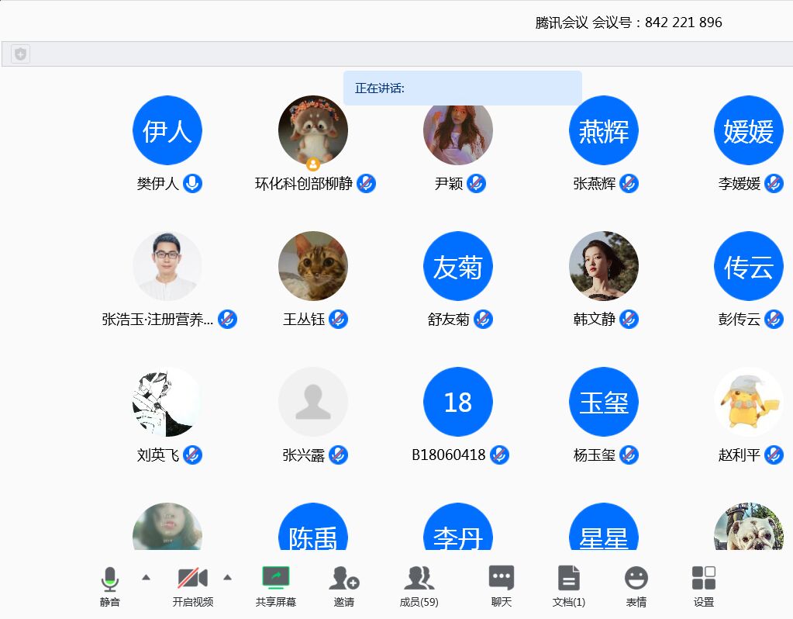Click the 正在讲话 speaking indicator bar
This screenshot has height=619, width=793.
coord(462,88)
